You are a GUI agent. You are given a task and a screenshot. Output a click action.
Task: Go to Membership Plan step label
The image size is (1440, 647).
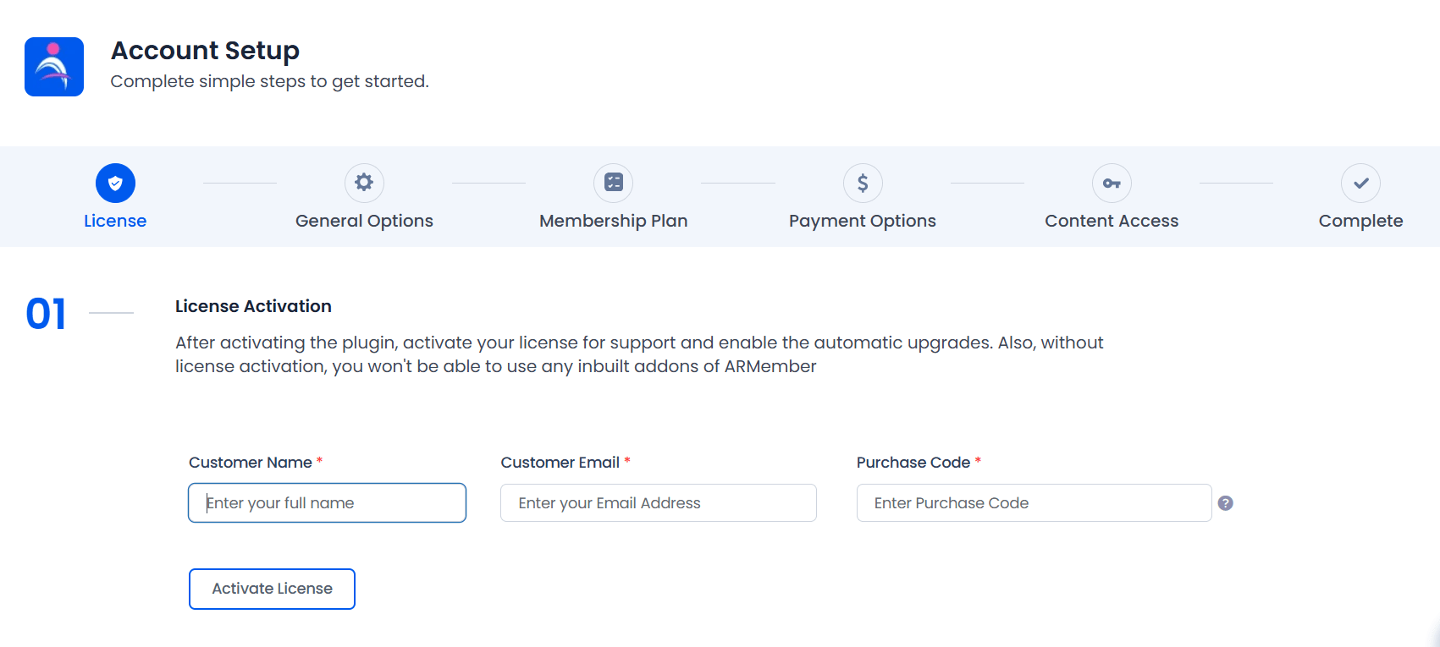pyautogui.click(x=614, y=221)
